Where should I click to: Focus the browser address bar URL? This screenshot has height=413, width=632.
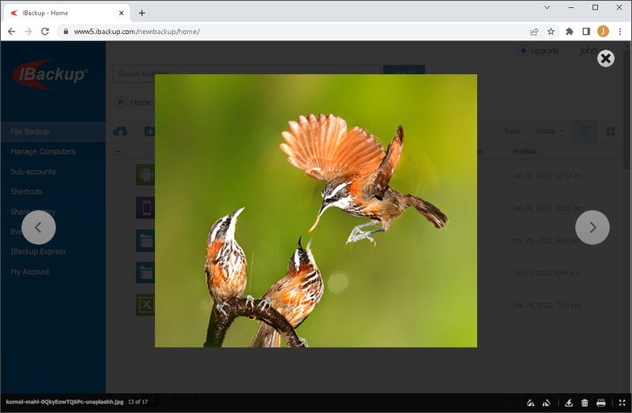(137, 32)
